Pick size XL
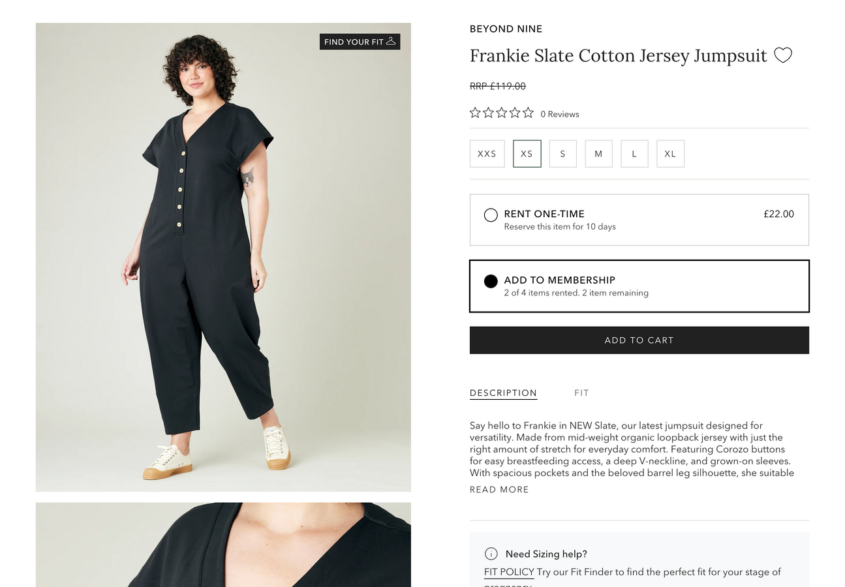Viewport: 845px width, 587px height. 670,154
